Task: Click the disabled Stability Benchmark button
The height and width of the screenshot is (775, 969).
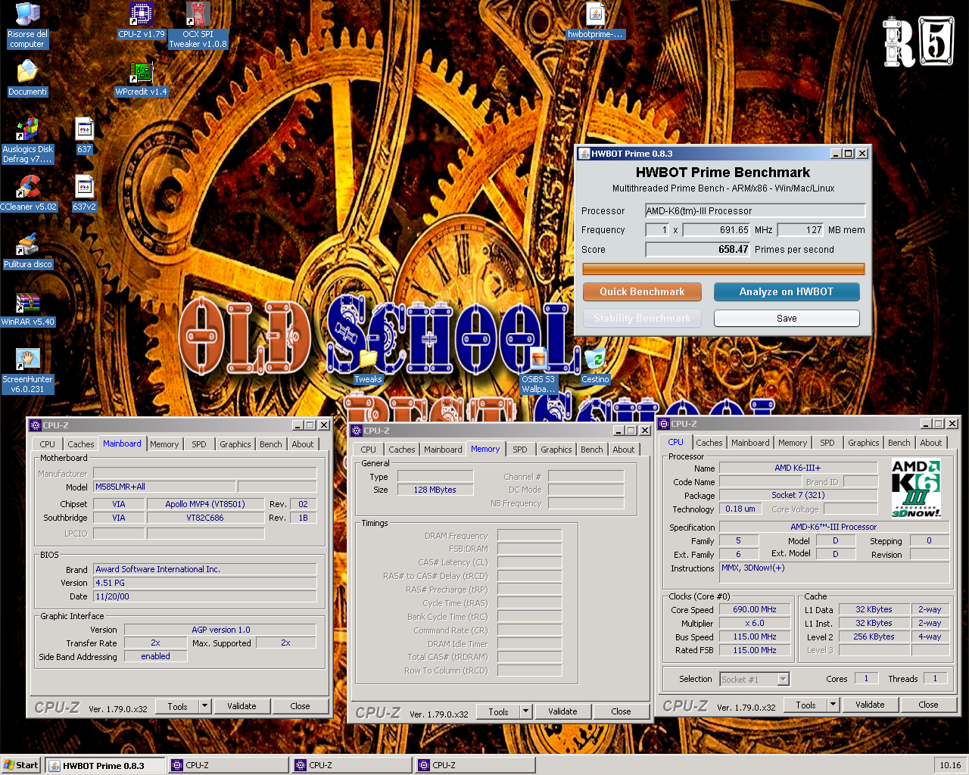Action: coord(642,318)
